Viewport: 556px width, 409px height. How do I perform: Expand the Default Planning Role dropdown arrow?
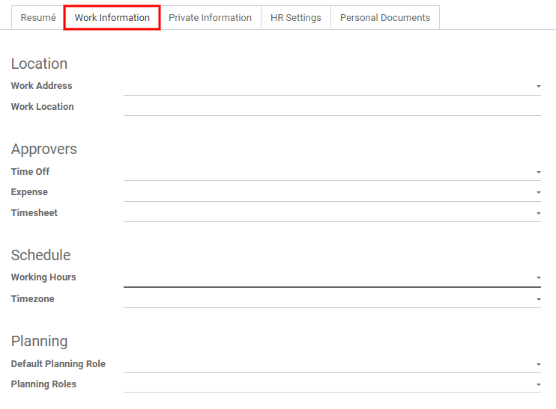click(x=538, y=365)
